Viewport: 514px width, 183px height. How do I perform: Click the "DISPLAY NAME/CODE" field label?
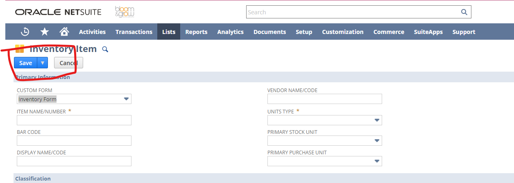41,153
